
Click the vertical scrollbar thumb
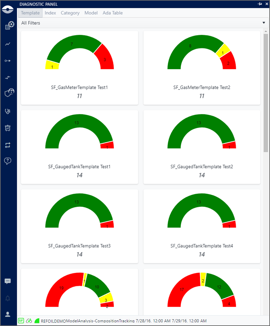pyautogui.click(x=266, y=93)
